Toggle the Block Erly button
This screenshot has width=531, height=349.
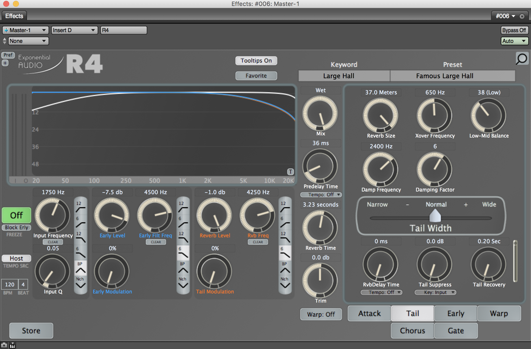coord(16,227)
